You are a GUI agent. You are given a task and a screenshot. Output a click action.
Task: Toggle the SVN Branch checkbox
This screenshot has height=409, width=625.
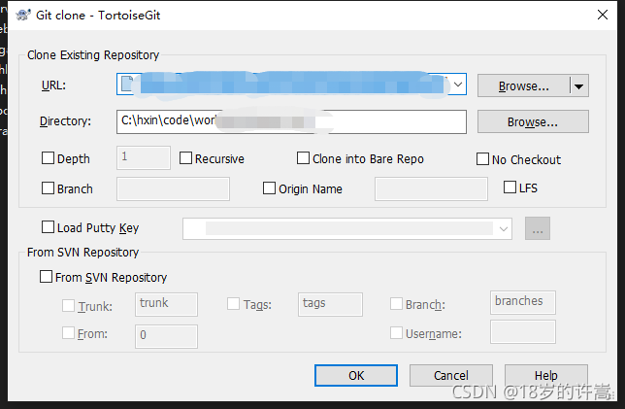click(396, 304)
